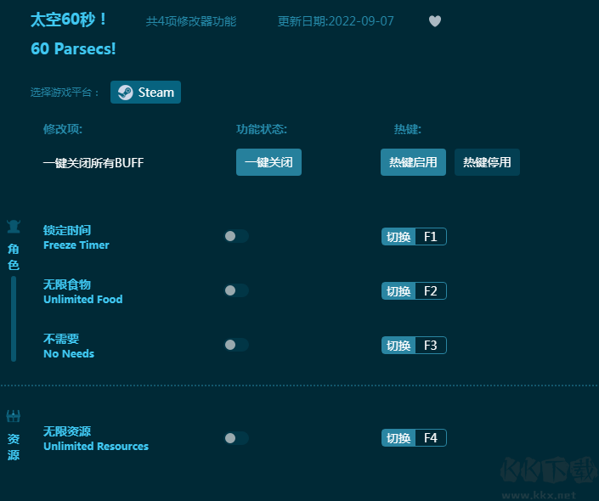The height and width of the screenshot is (501, 599).
Task: Click the 锁定时间 Freeze Timer label
Action: [x=76, y=237]
